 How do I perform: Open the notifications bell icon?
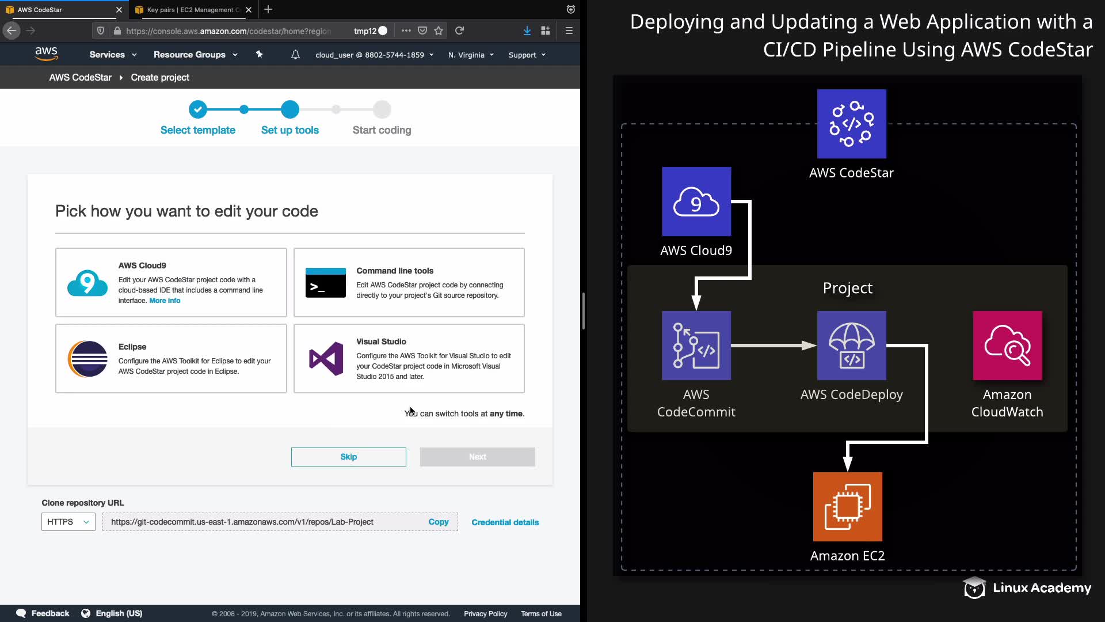coord(295,55)
